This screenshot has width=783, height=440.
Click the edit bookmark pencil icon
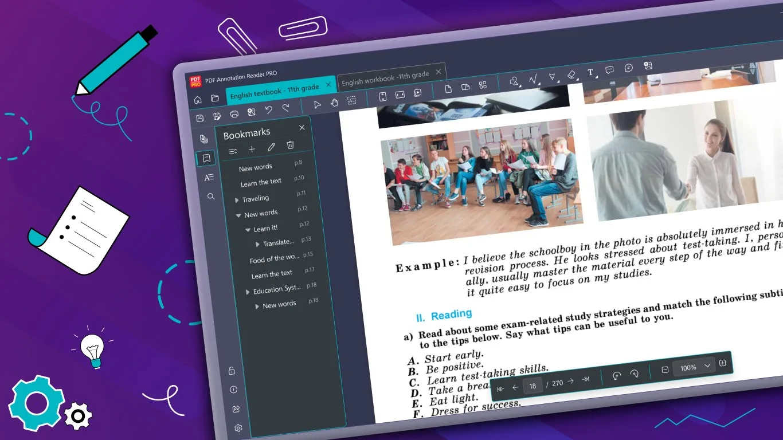[x=271, y=147]
